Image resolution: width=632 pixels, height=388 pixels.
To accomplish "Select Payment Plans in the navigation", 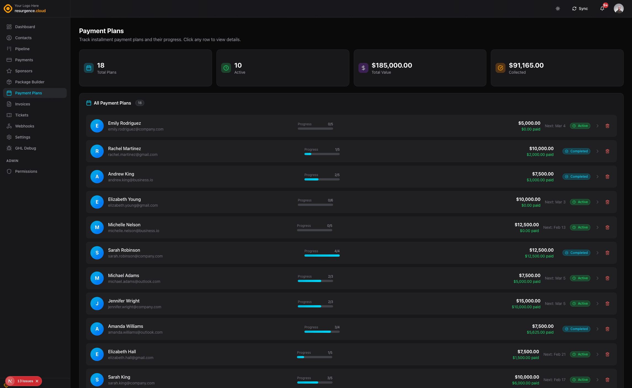I will [x=28, y=93].
